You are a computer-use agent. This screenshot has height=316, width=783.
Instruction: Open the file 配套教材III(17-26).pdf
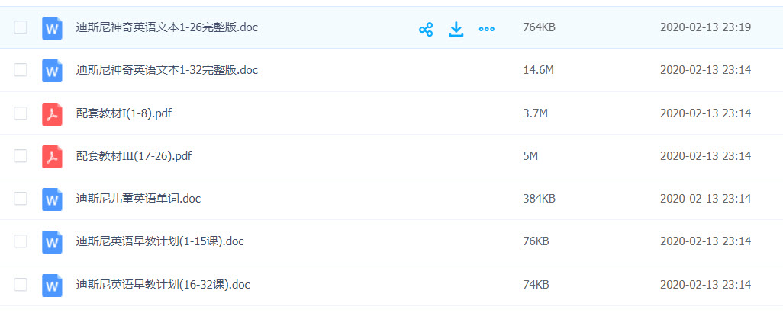[x=134, y=156]
